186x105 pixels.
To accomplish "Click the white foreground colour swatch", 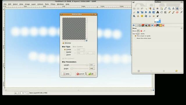I will (x=157, y=20).
